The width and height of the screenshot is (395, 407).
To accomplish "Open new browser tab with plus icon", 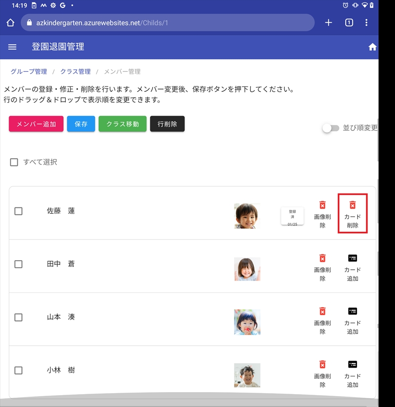I will tap(328, 23).
